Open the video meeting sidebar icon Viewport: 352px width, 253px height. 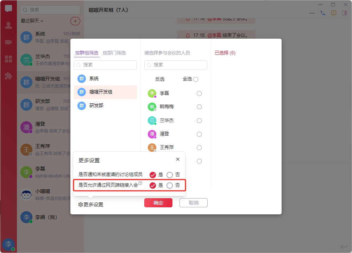8,42
